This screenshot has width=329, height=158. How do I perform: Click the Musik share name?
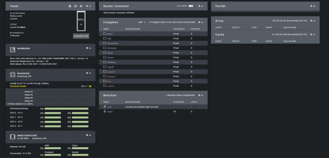coord(110,53)
